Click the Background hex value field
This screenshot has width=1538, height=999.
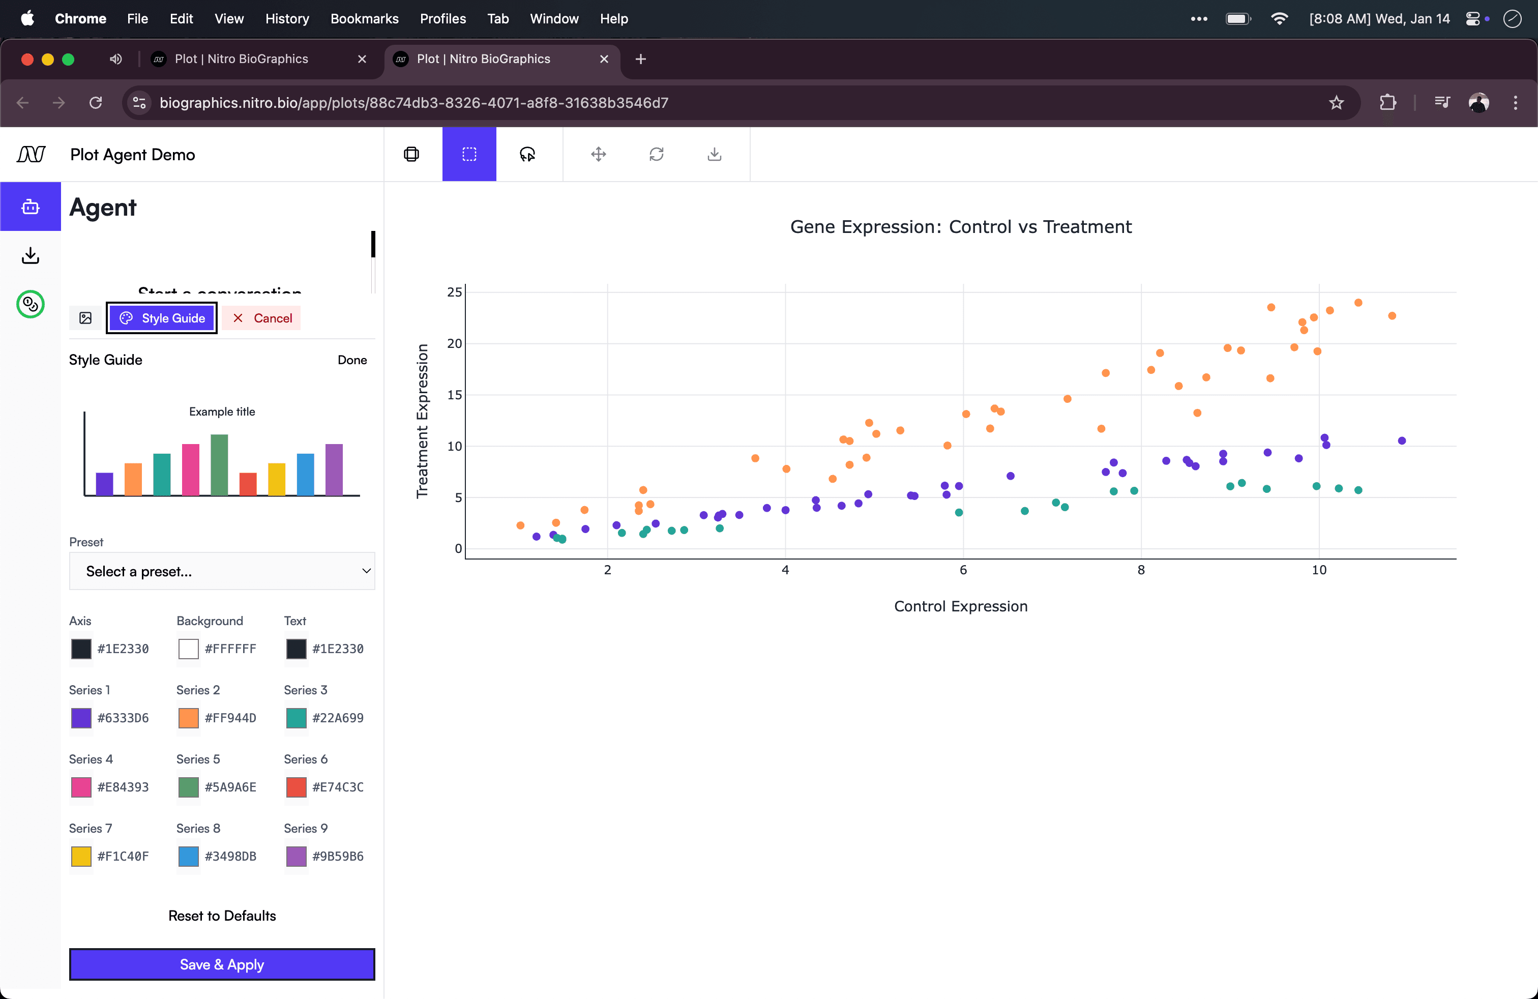click(x=230, y=649)
